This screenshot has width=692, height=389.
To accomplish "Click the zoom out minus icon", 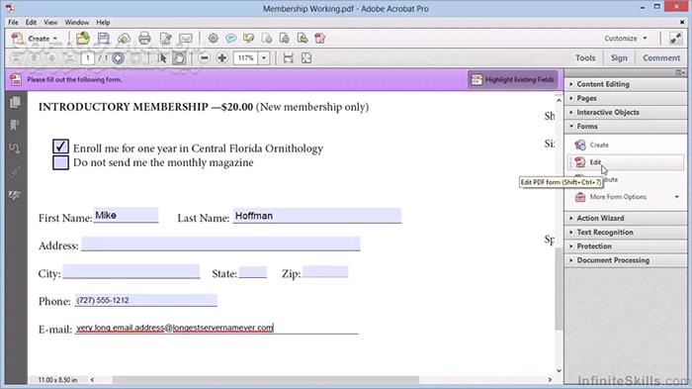I will [204, 58].
